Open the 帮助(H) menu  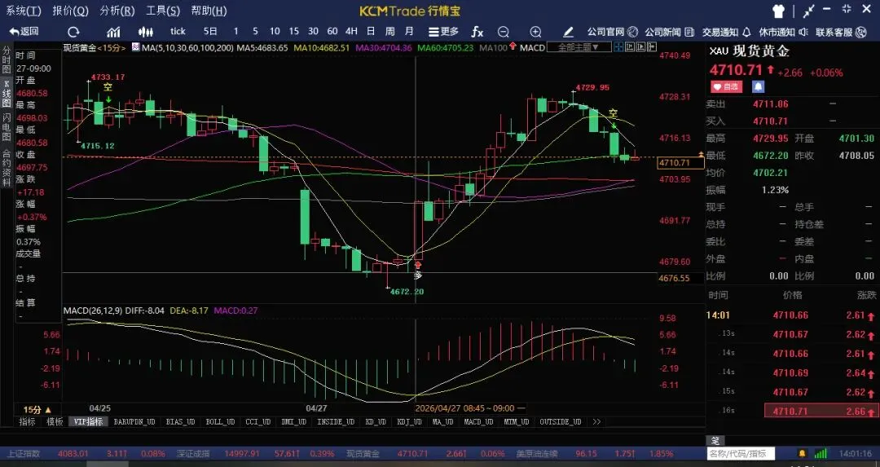click(209, 11)
